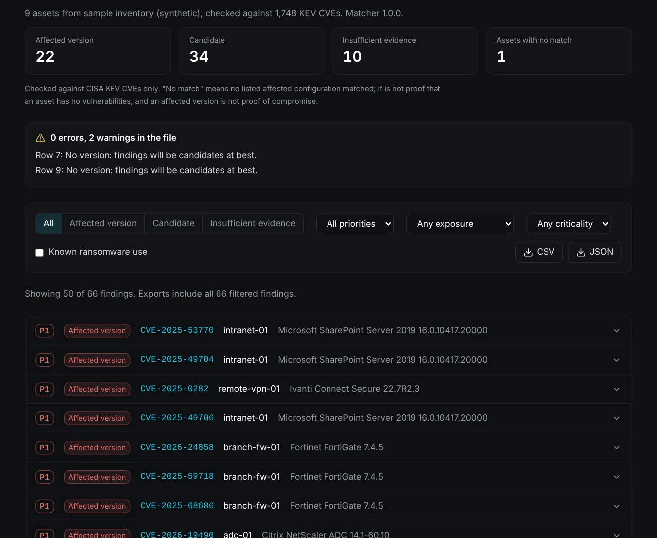Open the CVE-2025-53770 link
657x538 pixels.
pos(177,330)
